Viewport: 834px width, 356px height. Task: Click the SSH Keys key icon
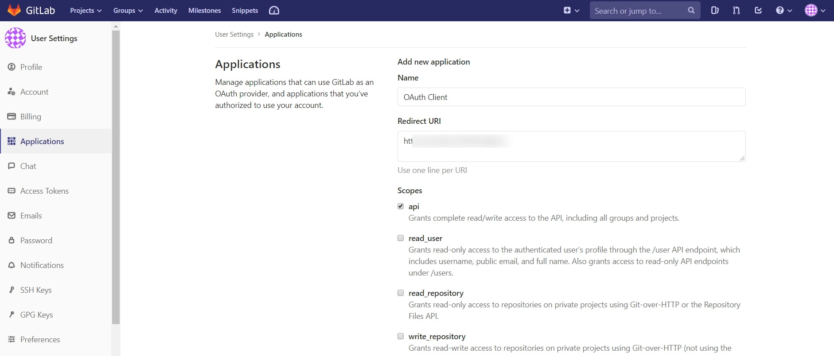pyautogui.click(x=12, y=290)
